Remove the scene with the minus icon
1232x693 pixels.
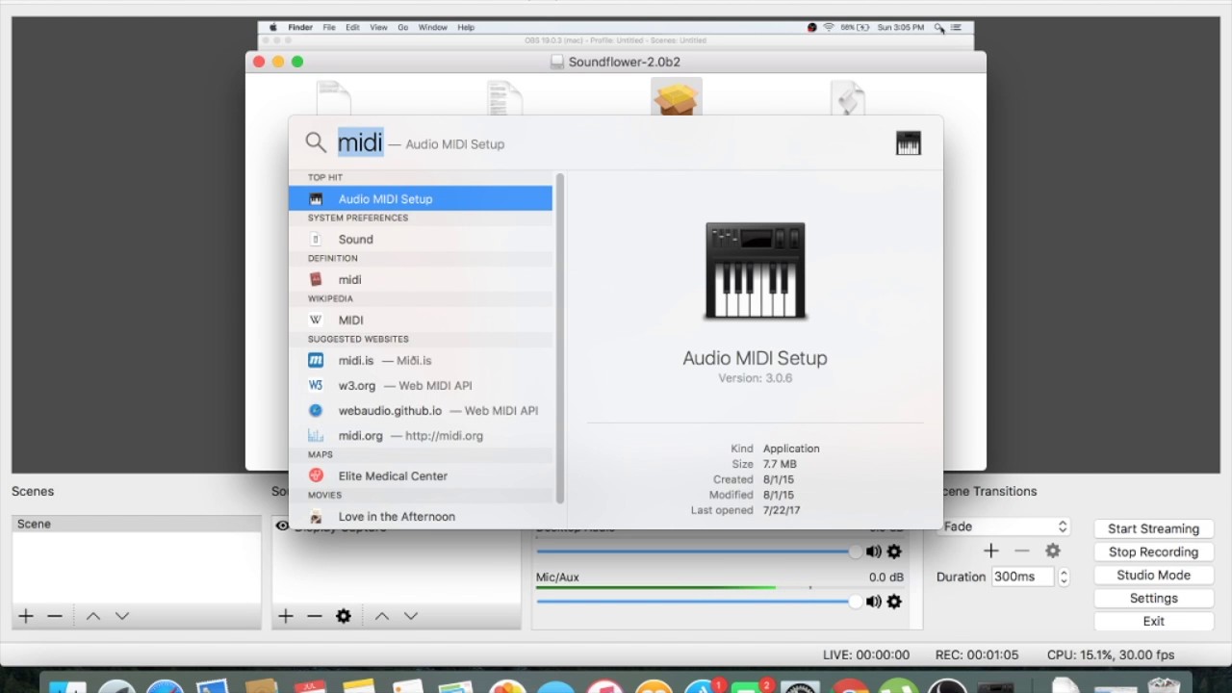coord(55,616)
